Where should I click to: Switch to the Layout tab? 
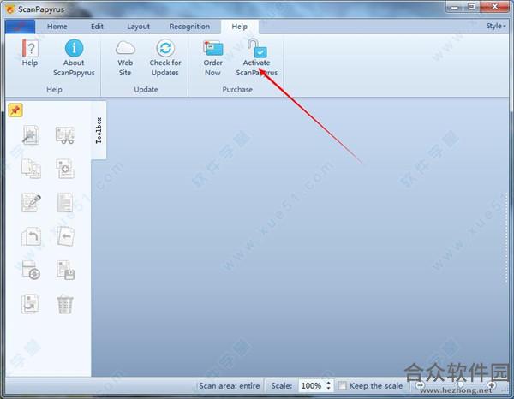pos(138,27)
